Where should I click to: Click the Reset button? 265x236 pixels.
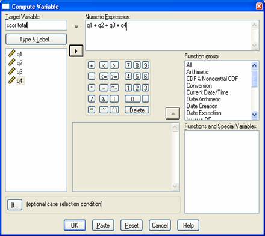(x=131, y=225)
